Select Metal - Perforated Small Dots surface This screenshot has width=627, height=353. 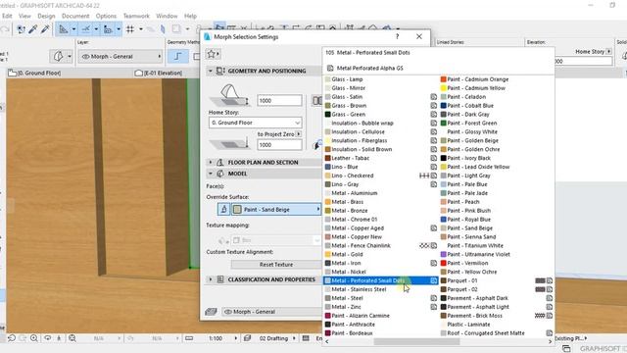pos(381,280)
